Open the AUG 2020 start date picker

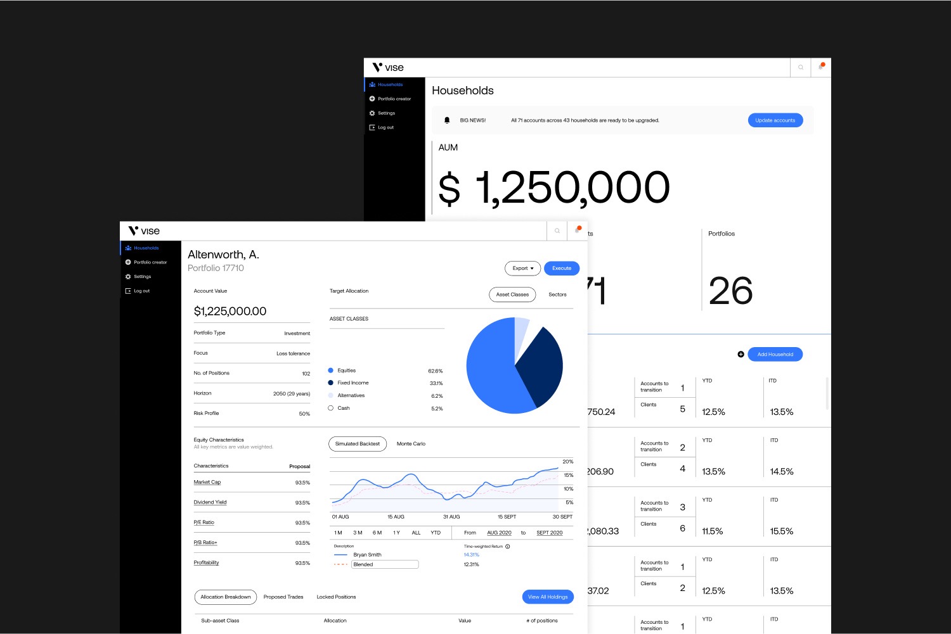click(499, 533)
